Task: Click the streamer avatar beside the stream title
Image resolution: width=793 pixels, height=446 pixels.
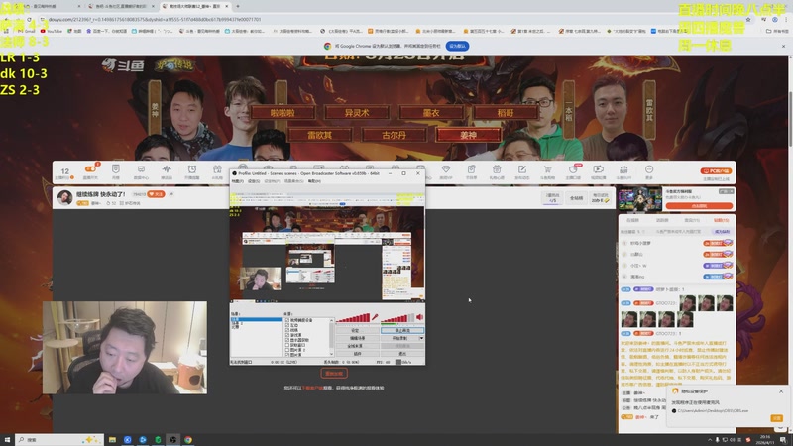Action: click(64, 197)
